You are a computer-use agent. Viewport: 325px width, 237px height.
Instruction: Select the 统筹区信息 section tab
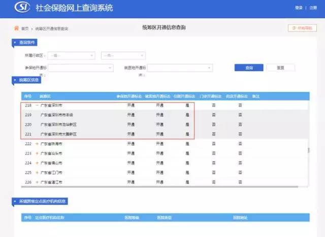click(26, 80)
